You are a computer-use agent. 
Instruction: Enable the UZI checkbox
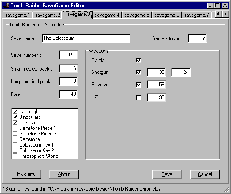click(139, 97)
